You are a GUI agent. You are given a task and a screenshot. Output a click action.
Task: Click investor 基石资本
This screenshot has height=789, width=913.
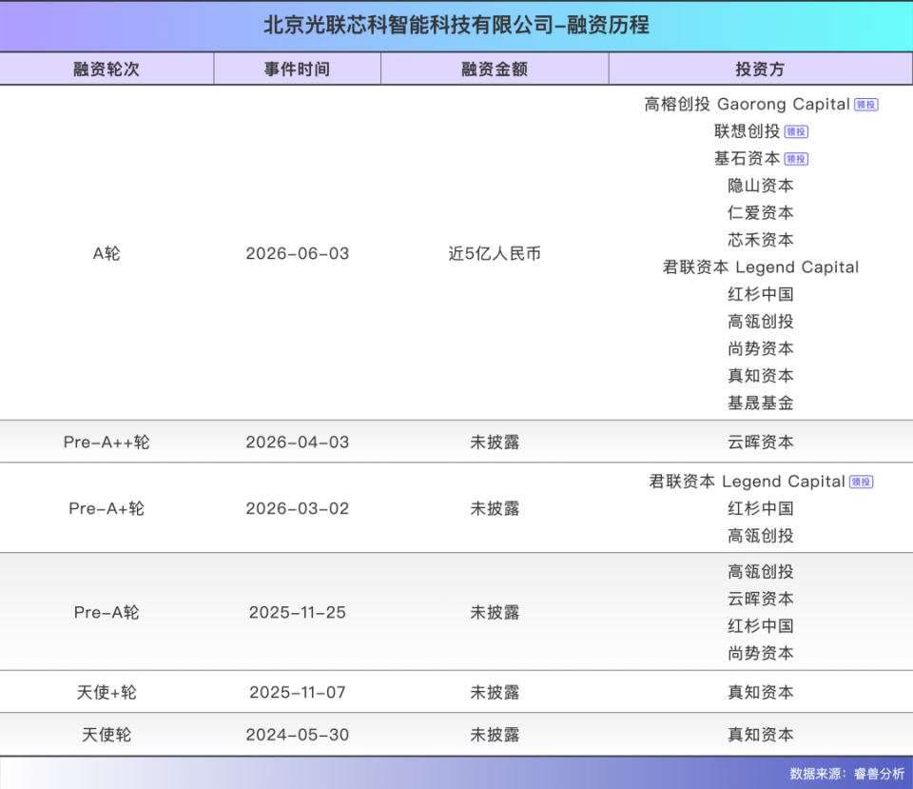(x=748, y=159)
